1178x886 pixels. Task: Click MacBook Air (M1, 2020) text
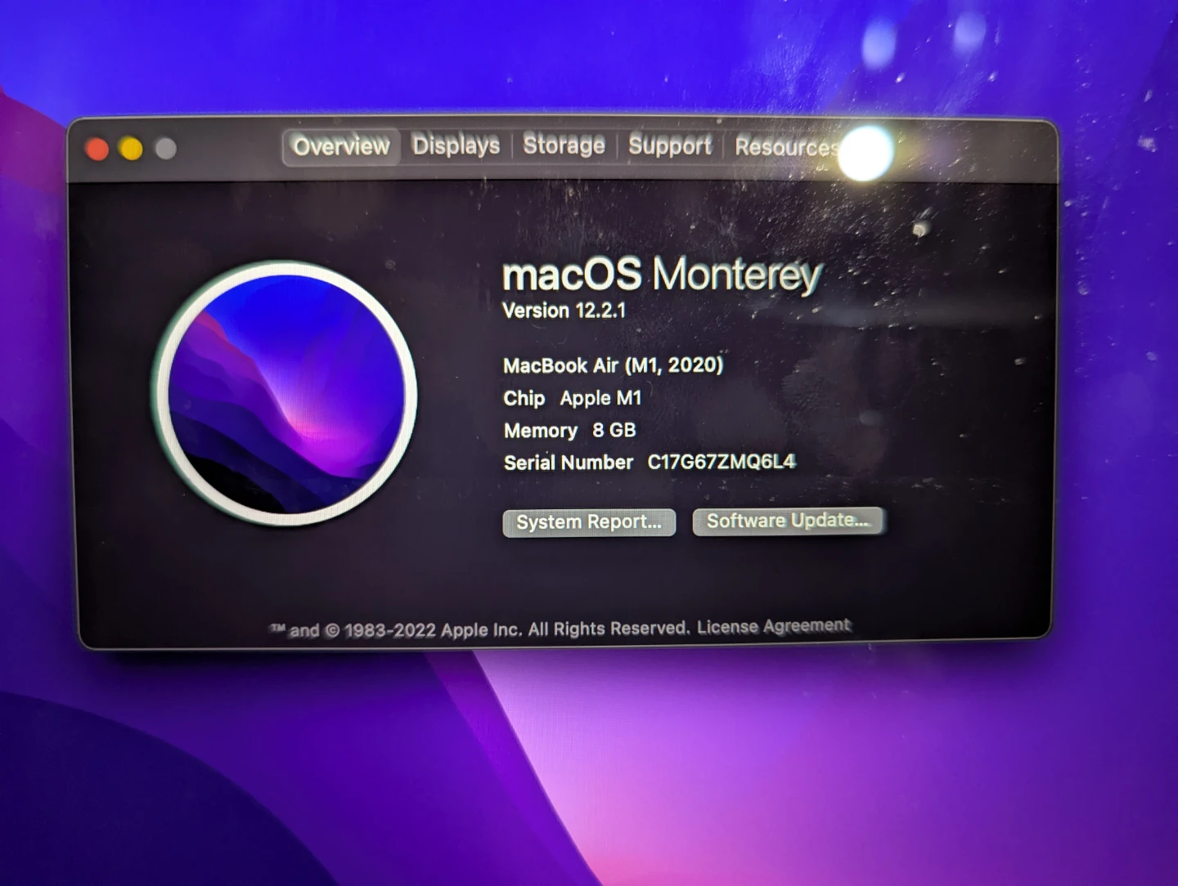613,365
